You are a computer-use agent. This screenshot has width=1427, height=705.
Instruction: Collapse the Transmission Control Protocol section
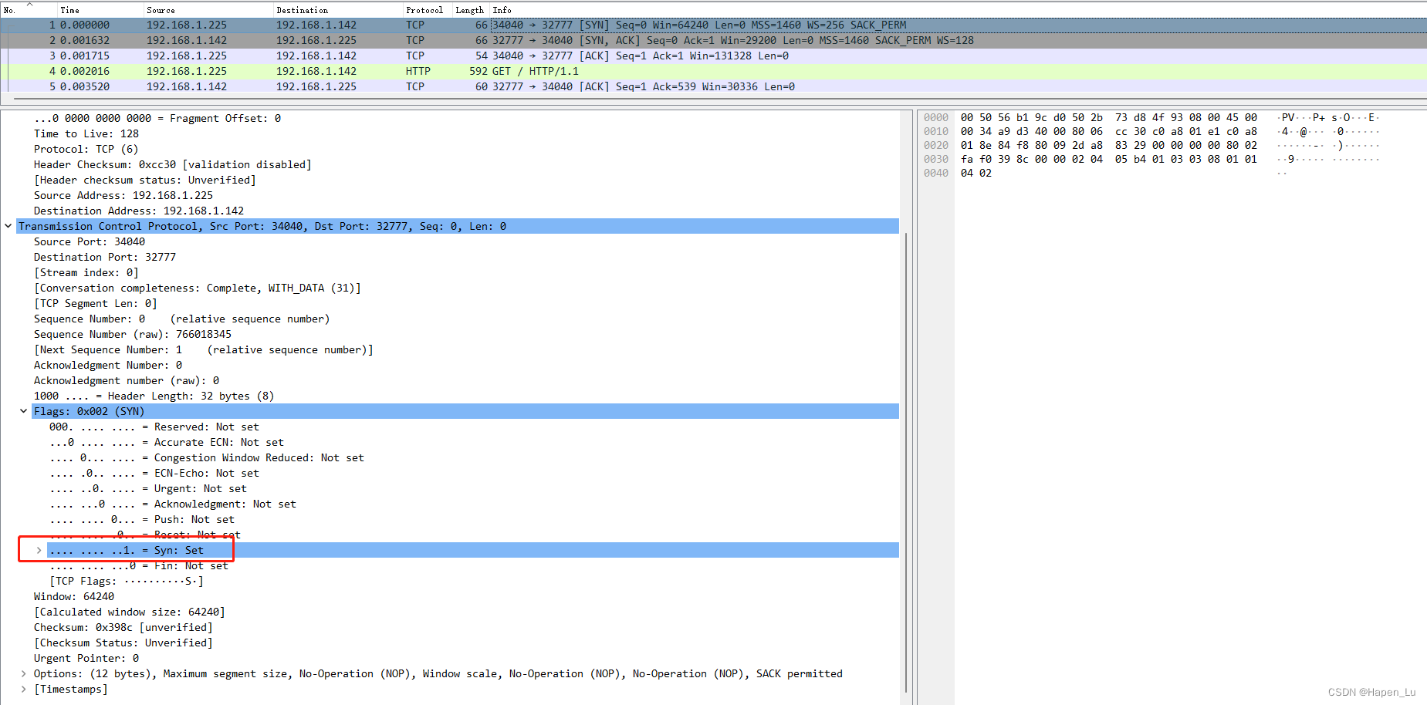[x=8, y=226]
